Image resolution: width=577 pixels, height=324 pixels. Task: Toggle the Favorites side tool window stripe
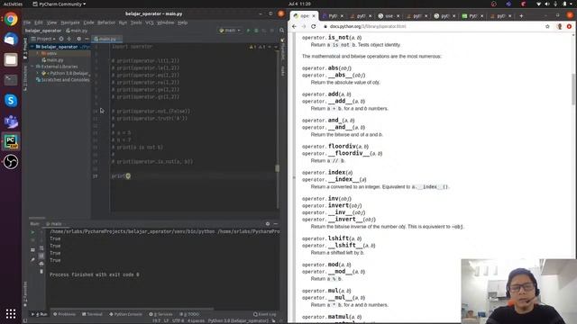(25, 294)
